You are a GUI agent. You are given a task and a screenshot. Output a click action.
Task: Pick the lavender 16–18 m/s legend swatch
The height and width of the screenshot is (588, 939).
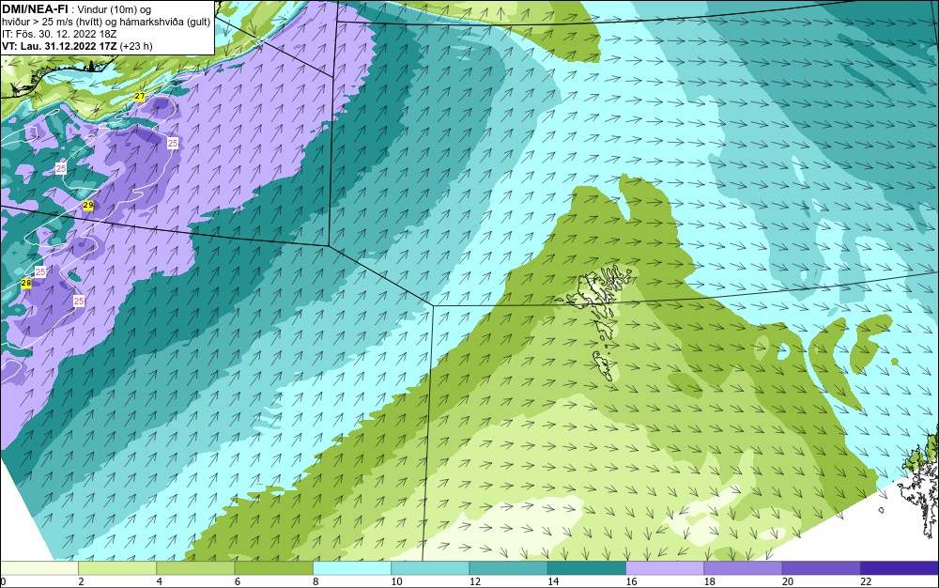pyautogui.click(x=665, y=568)
